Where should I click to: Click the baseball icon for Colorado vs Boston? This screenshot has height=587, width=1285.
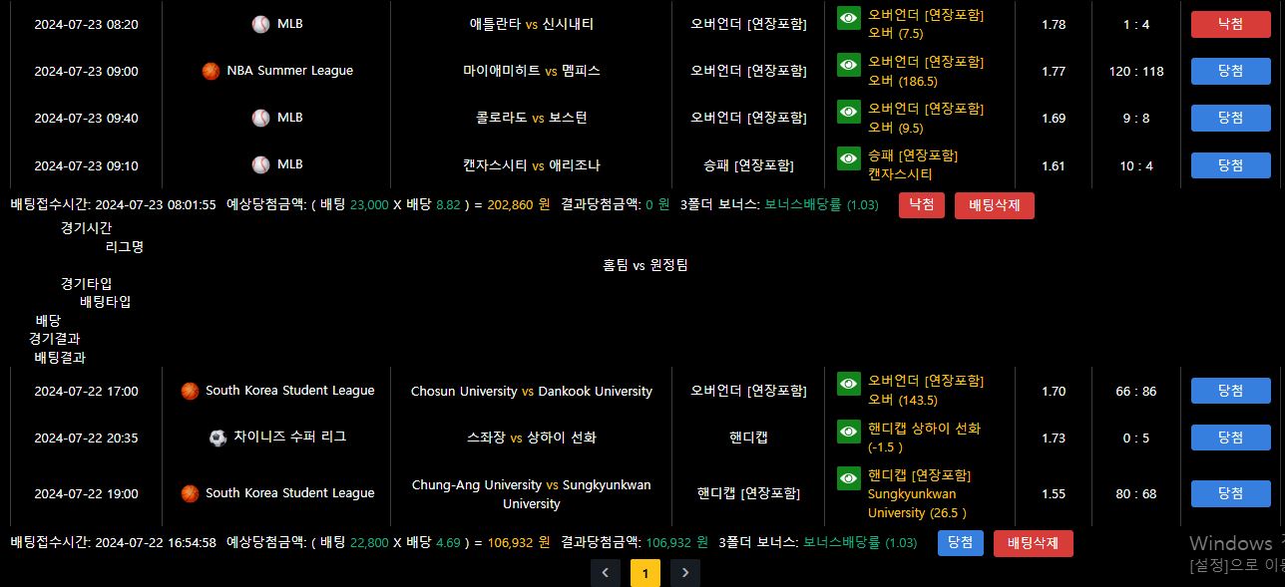[260, 118]
